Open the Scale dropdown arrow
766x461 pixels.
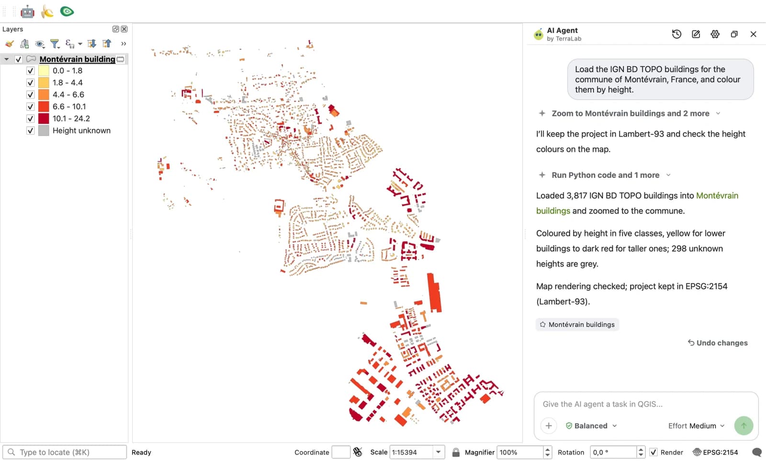[438, 452]
